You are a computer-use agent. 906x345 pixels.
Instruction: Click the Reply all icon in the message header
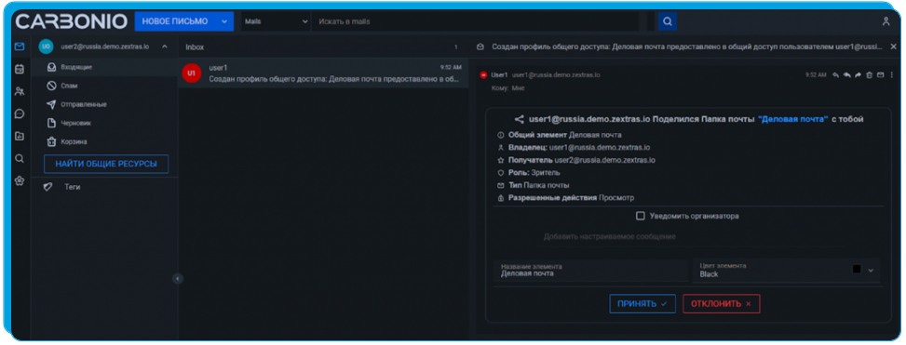(x=846, y=75)
